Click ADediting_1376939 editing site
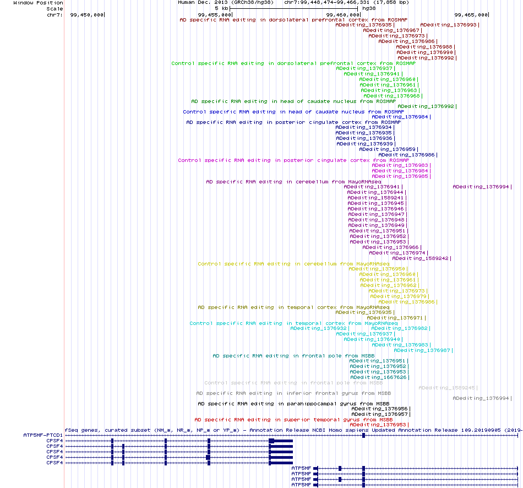The width and height of the screenshot is (523, 488). [365, 144]
